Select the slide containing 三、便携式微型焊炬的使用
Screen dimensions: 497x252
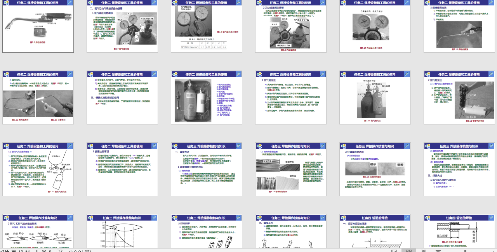[x=122, y=98]
